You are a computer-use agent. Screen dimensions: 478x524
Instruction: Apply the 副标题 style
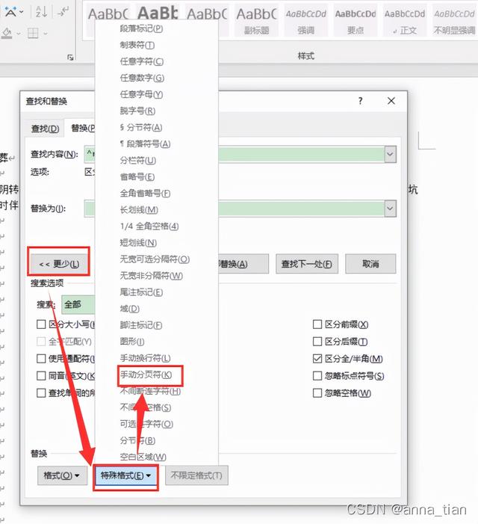click(x=256, y=21)
